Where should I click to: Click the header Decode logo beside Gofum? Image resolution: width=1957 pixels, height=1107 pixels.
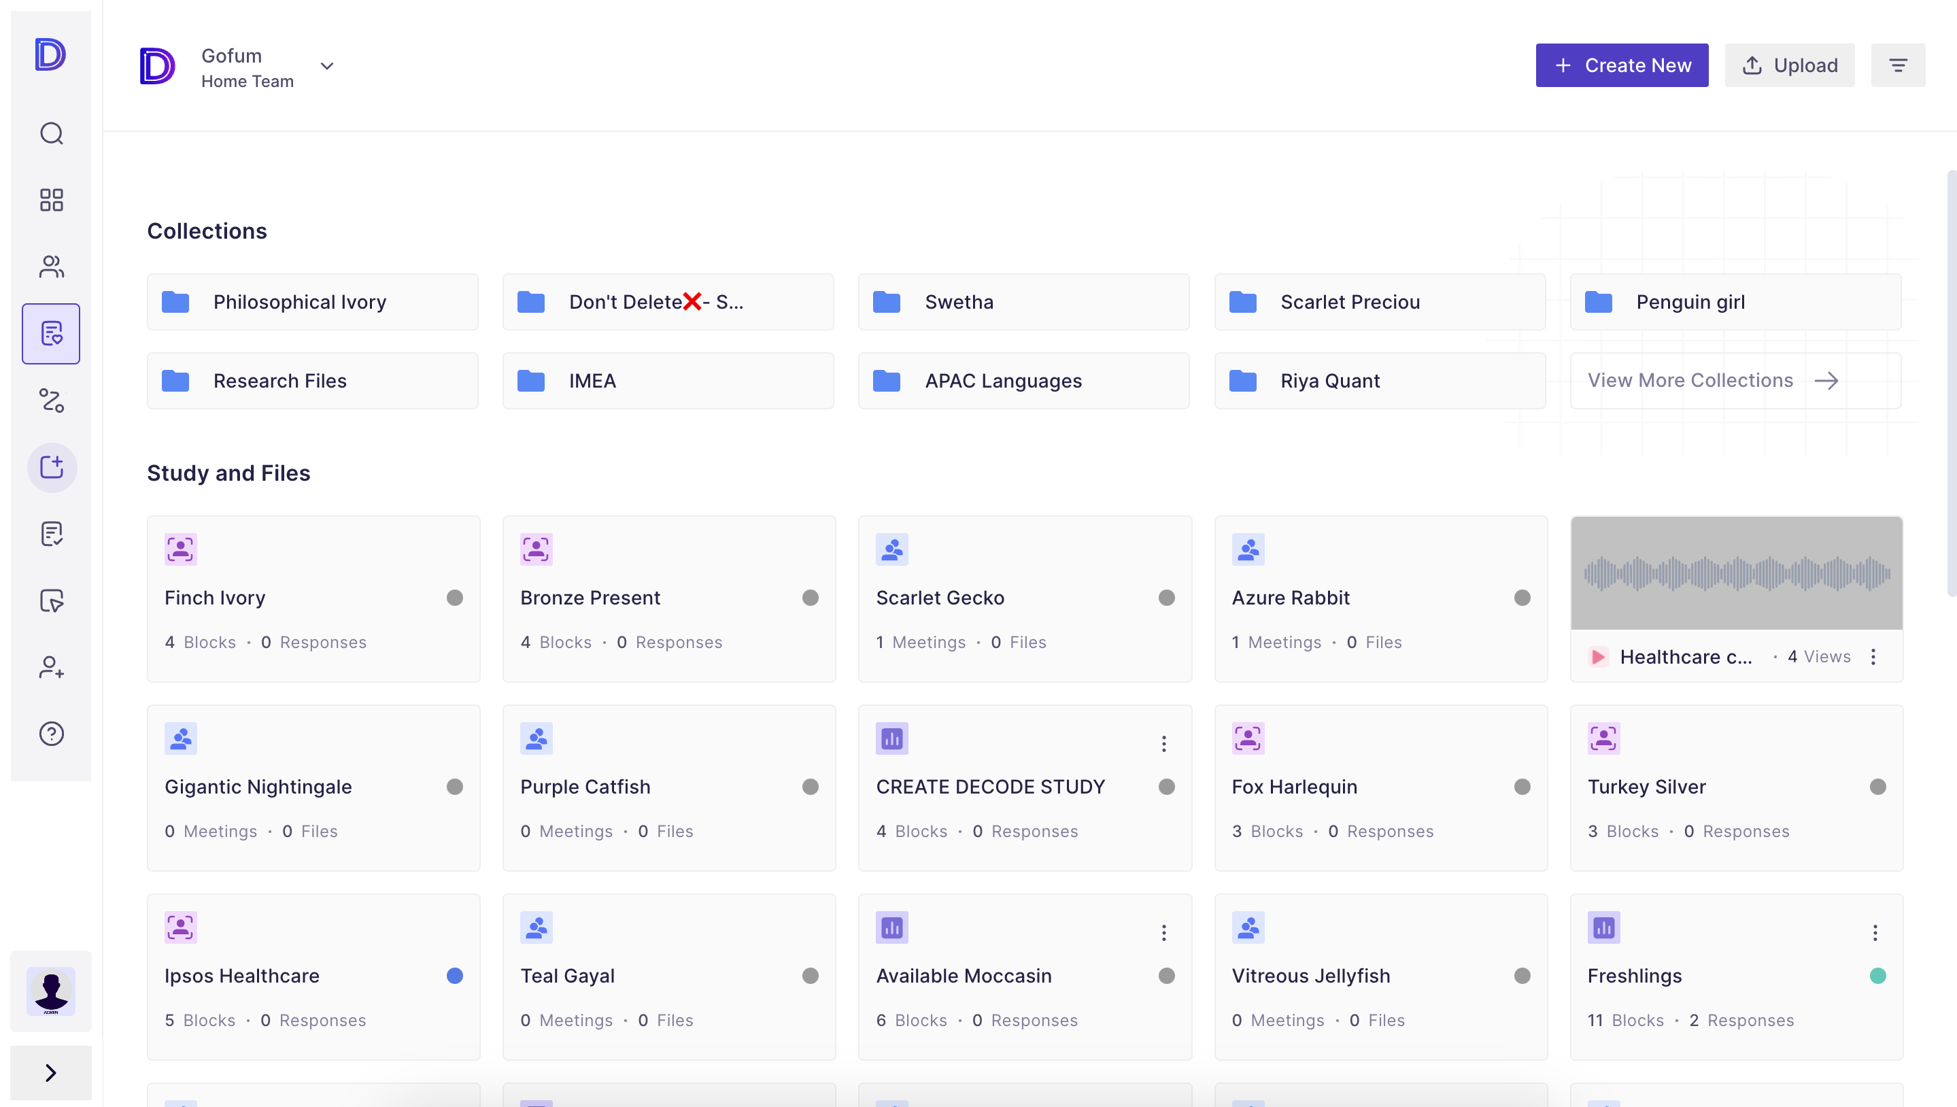pyautogui.click(x=157, y=66)
